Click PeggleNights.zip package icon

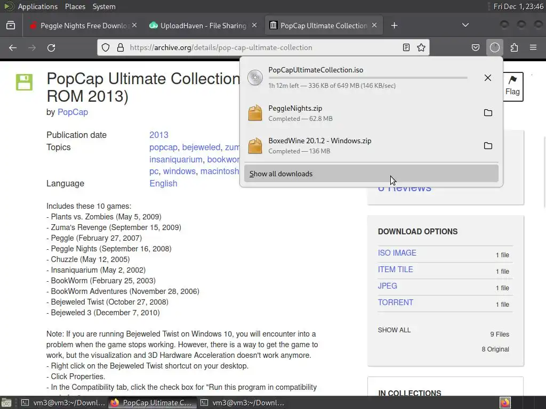pos(255,113)
